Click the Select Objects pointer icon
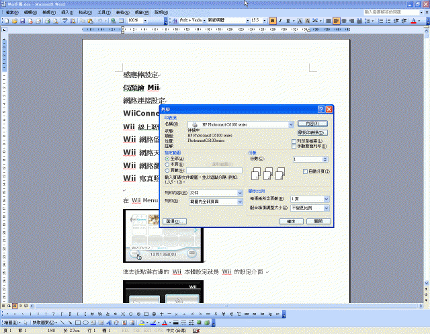This screenshot has width=430, height=334. point(26,323)
